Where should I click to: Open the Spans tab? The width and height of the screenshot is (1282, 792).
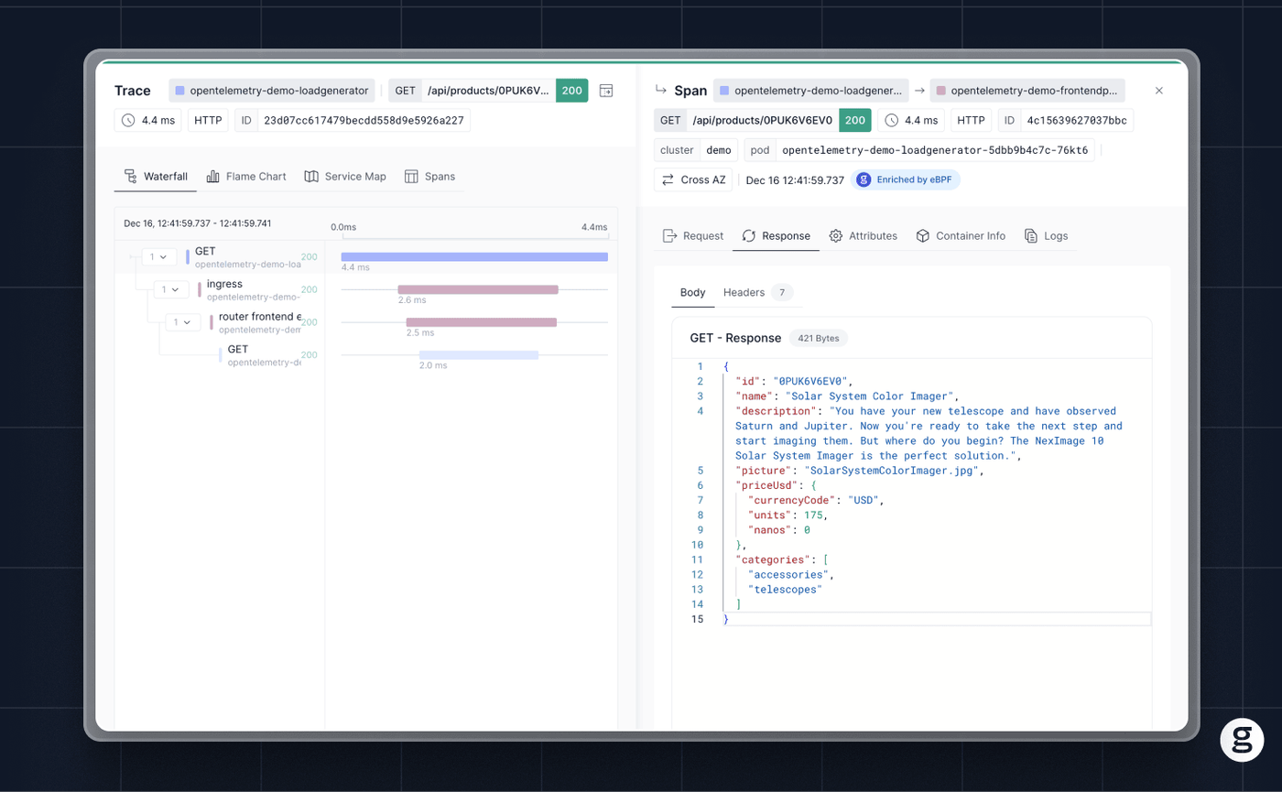(429, 176)
